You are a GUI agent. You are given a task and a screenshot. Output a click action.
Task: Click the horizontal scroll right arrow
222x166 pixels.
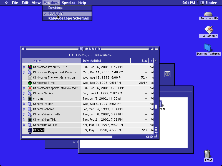tap(152, 137)
